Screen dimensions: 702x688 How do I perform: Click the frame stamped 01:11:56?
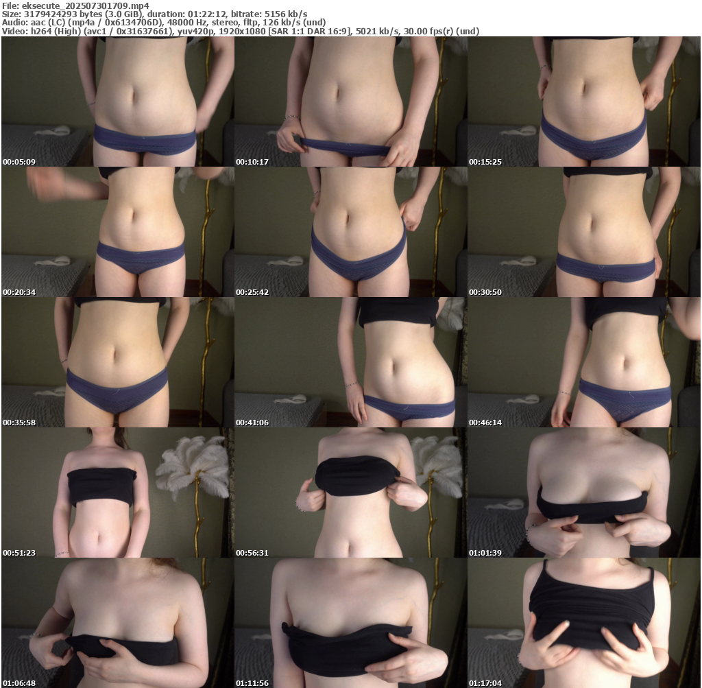pyautogui.click(x=351, y=623)
